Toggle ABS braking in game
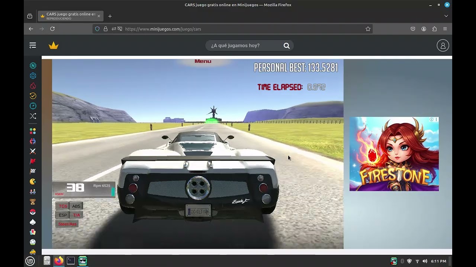The height and width of the screenshot is (267, 476). coord(76,206)
